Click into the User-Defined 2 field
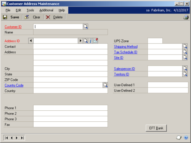This screenshot has height=143, width=191. point(168,91)
